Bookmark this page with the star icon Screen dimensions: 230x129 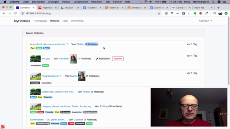[x=159, y=13]
